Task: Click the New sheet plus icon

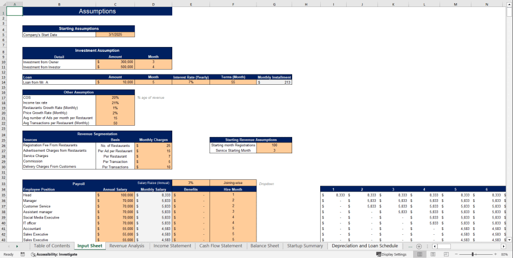Action: 418,246
